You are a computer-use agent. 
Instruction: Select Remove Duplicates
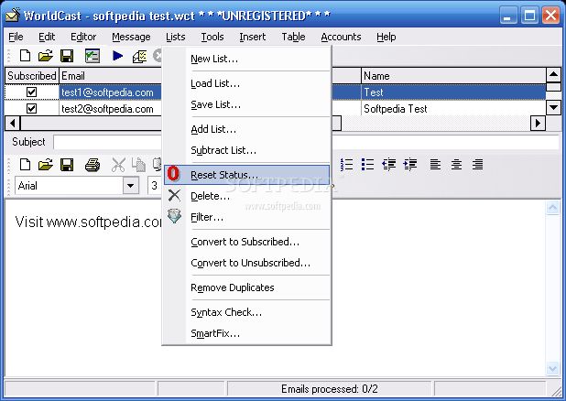247,287
